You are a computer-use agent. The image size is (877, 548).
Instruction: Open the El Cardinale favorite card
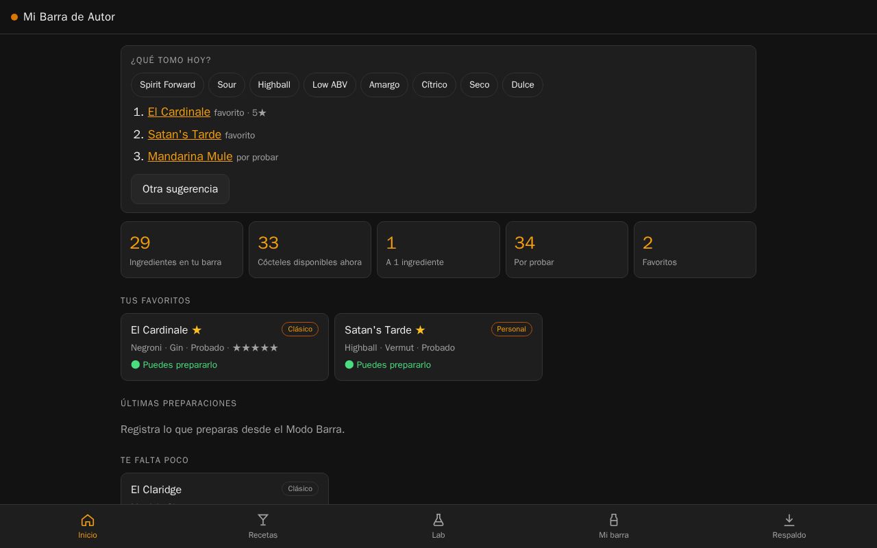click(x=225, y=347)
